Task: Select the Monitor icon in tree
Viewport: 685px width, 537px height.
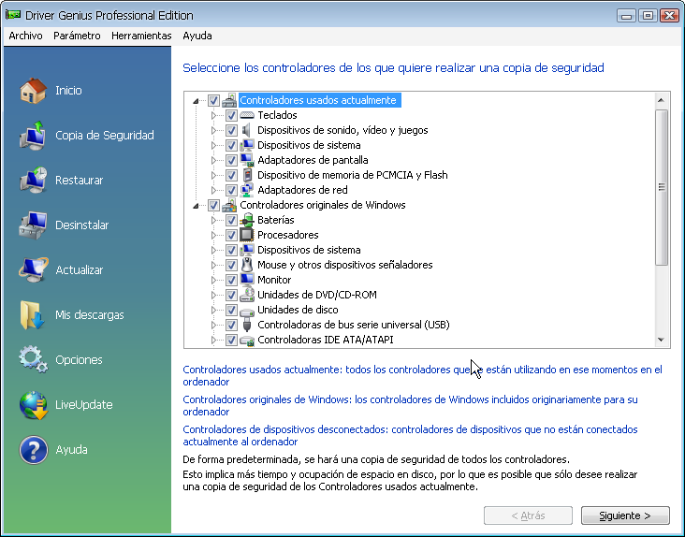Action: point(247,280)
